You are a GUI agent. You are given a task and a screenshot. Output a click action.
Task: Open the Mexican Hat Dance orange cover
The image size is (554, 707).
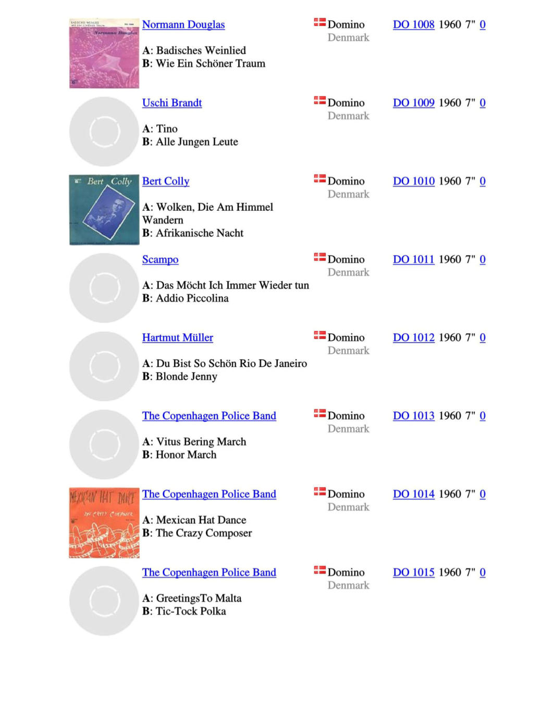click(104, 523)
